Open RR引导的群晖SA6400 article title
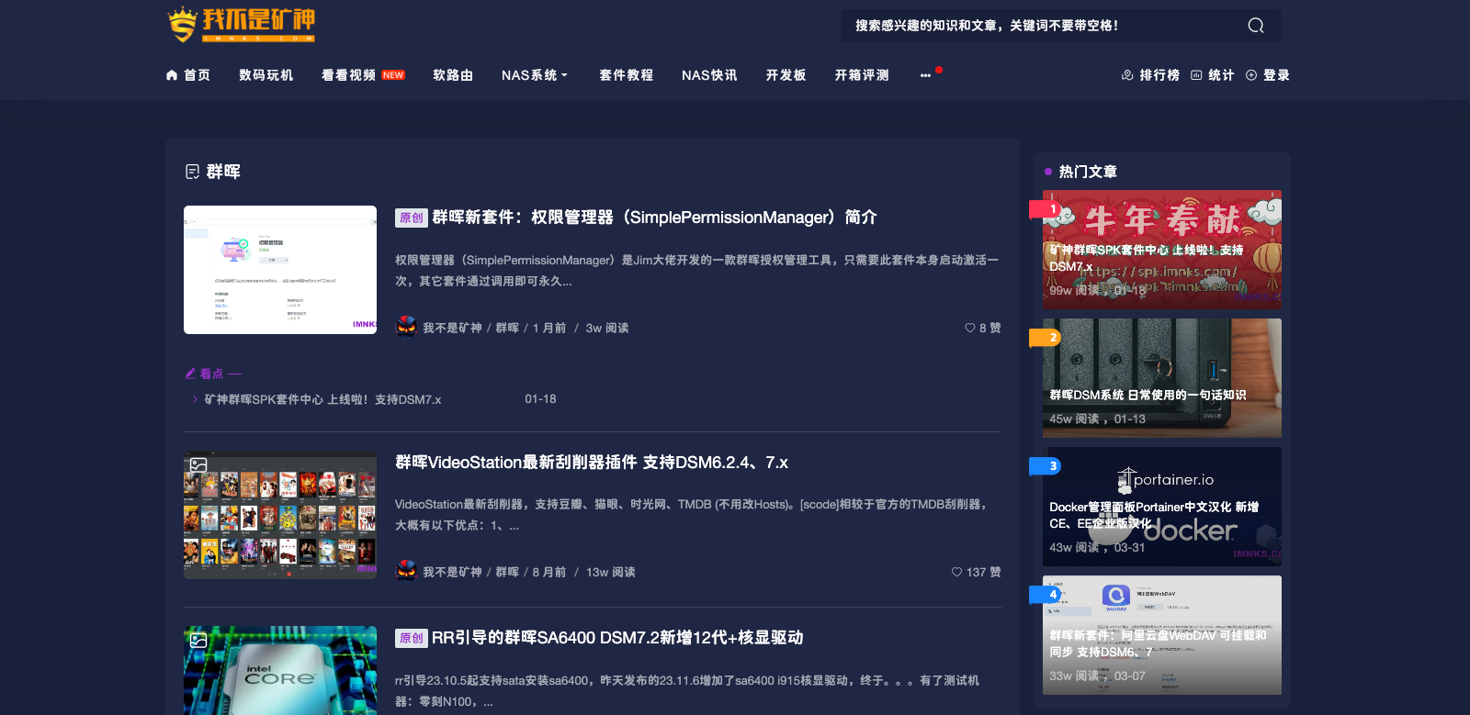The image size is (1470, 715). click(x=617, y=637)
